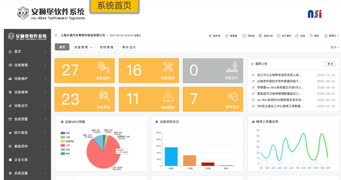This screenshot has width=341, height=180.
Task: Open announcement 安狮堡ns-Box系统最近升级V8.2
Action: (x=280, y=88)
